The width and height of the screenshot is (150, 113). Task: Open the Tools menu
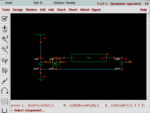(x=6, y=10)
